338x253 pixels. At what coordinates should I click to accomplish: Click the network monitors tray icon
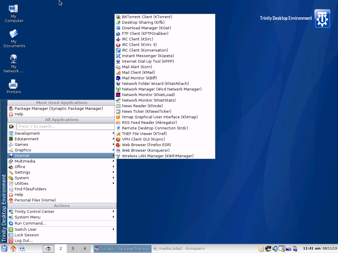click(x=268, y=249)
